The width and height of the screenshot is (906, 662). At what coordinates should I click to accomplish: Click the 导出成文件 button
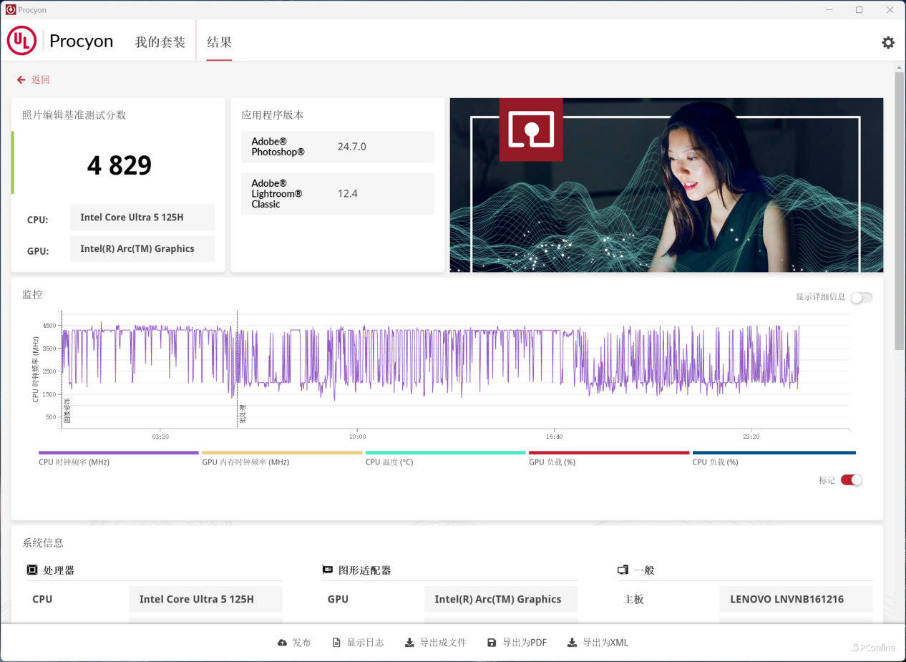pos(435,643)
